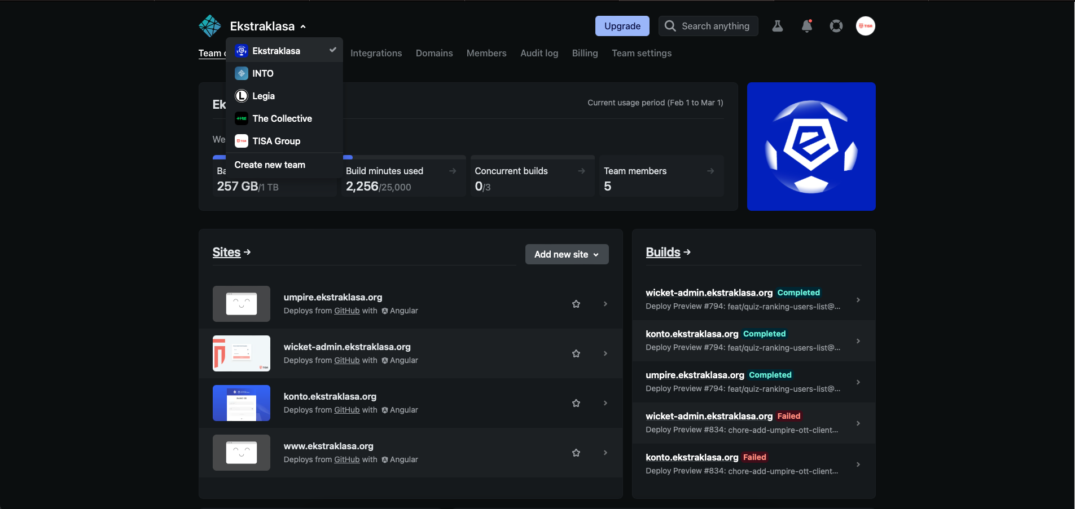1075x509 pixels.
Task: Open the user avatar menu
Action: [x=866, y=26]
